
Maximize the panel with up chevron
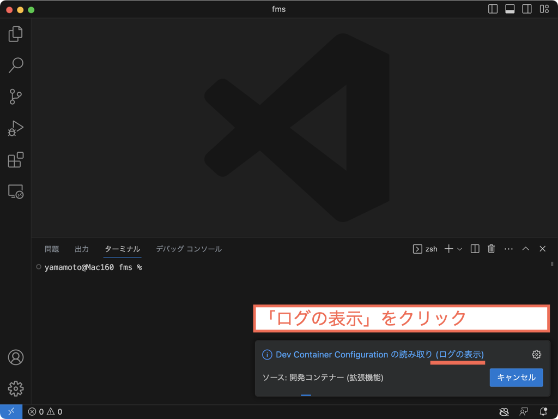pyautogui.click(x=526, y=249)
